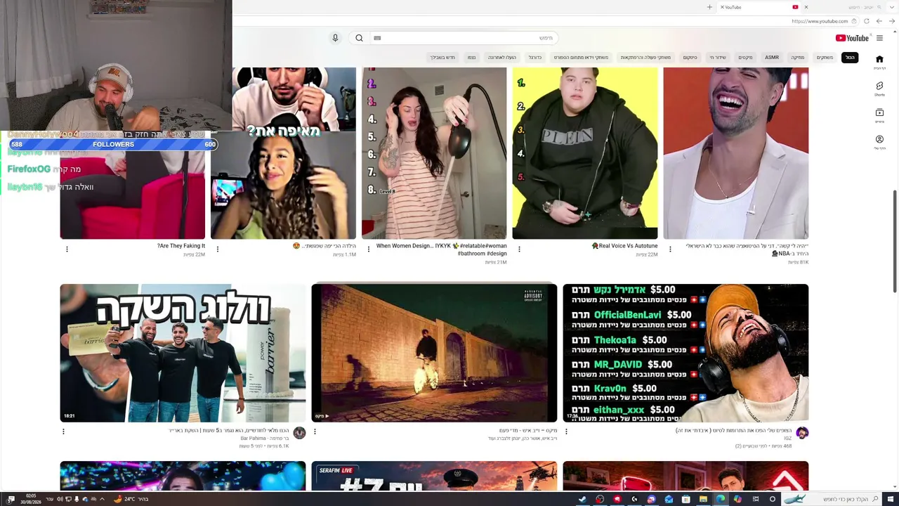Viewport: 899px width, 506px height.
Task: Open Shorts from the YouTube sidebar
Action: [879, 89]
